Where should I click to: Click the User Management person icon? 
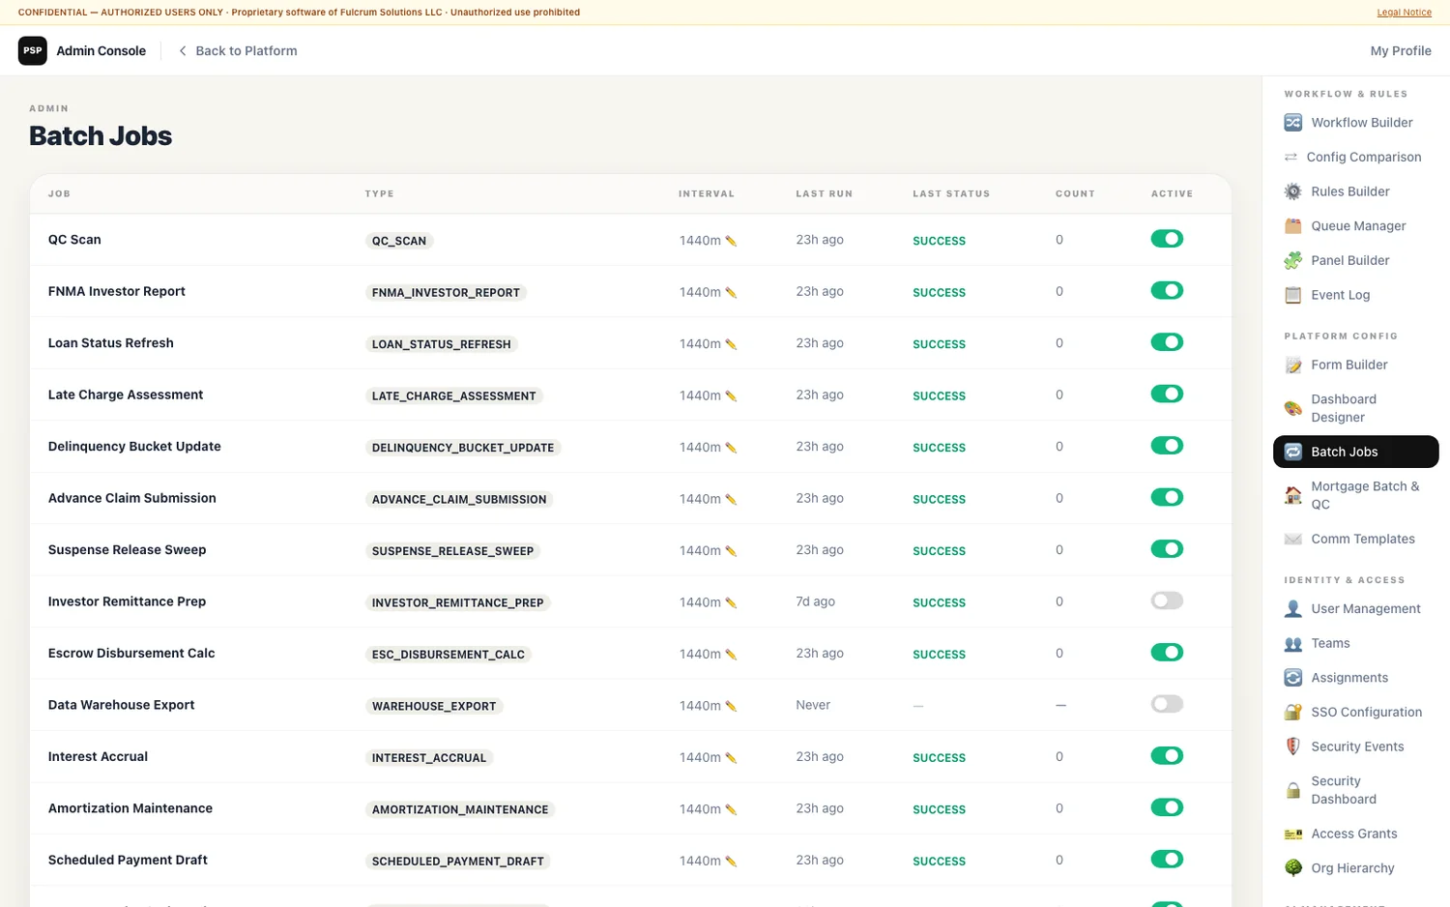(x=1292, y=609)
